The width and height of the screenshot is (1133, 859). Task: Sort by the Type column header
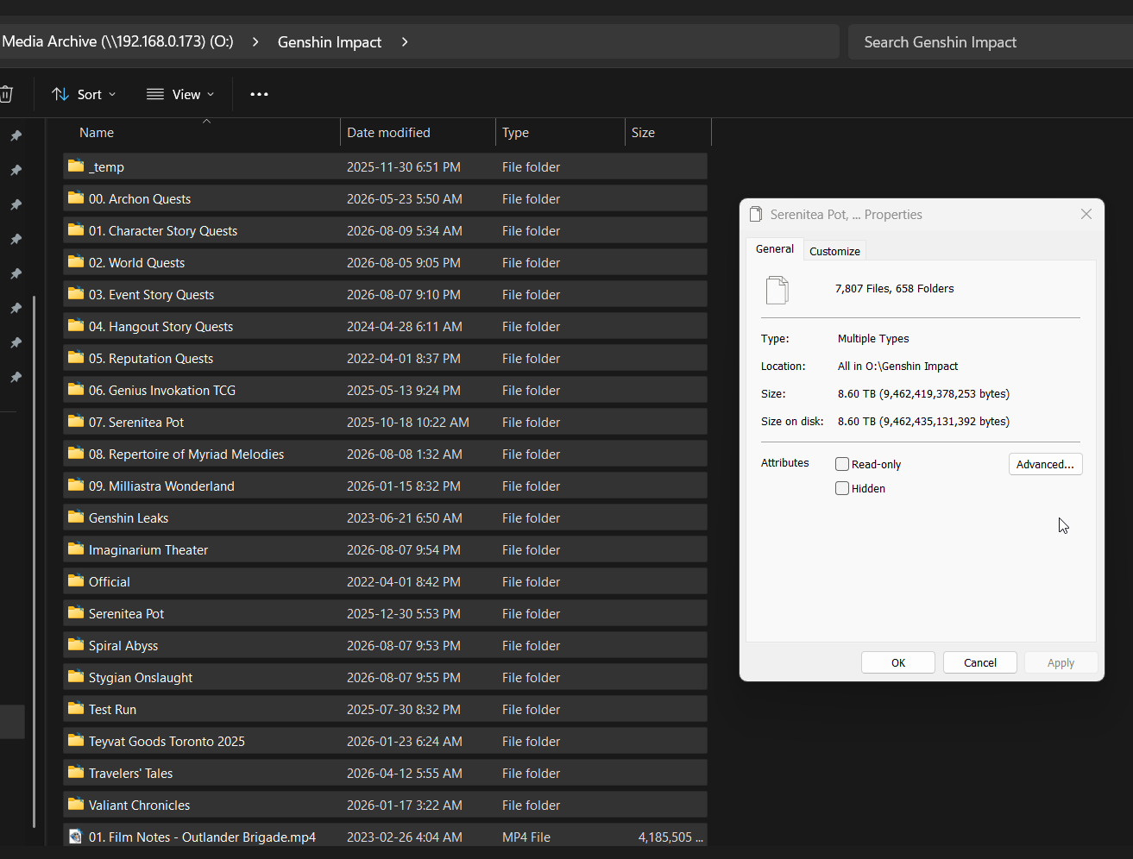point(560,132)
